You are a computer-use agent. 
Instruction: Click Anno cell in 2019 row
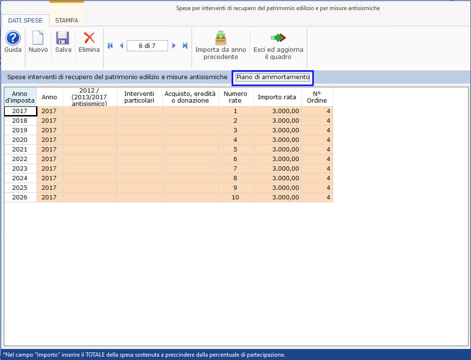tap(49, 130)
